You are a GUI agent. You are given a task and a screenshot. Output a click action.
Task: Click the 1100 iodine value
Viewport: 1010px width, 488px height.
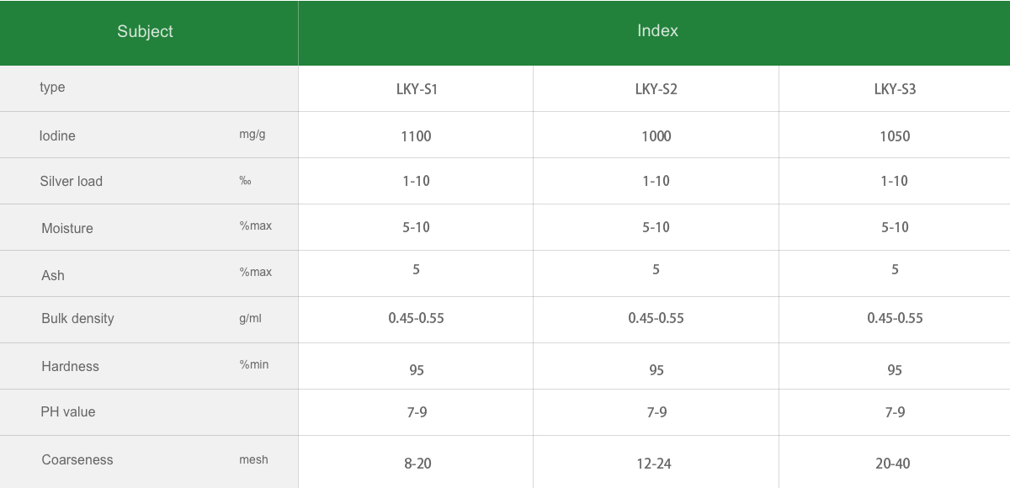tap(416, 136)
